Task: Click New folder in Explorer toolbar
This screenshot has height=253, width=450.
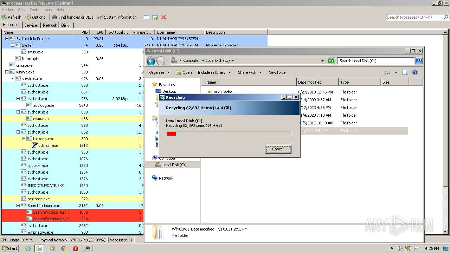Action: [278, 72]
